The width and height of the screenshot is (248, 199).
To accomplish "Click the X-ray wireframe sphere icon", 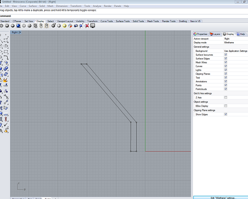I will (24, 26).
